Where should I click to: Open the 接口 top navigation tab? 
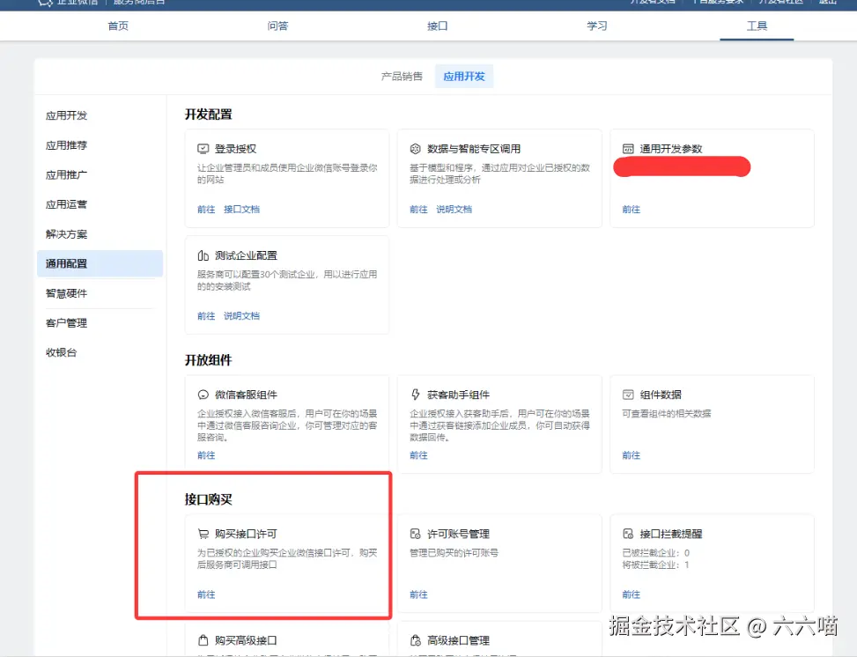(x=437, y=26)
